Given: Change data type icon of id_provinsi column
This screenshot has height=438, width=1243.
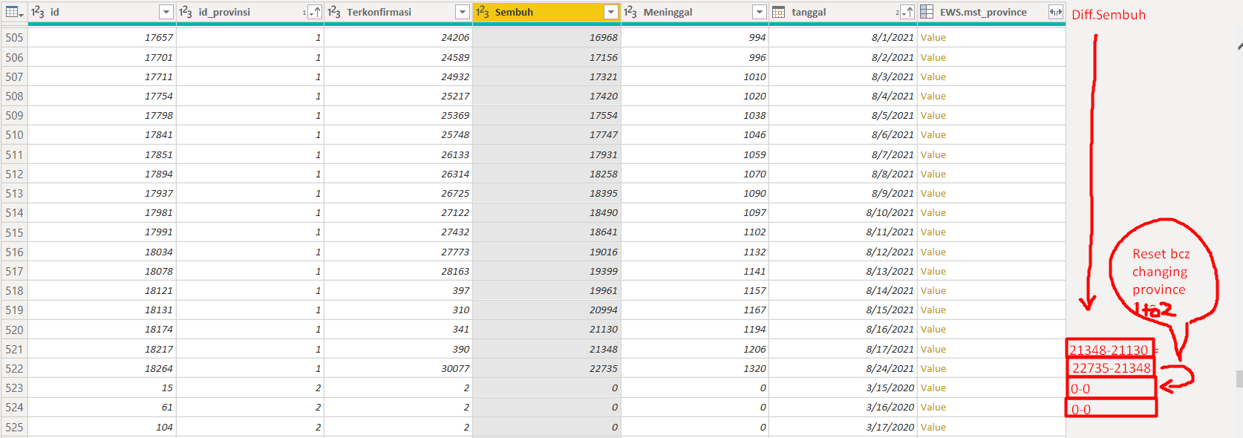Looking at the screenshot, I should (x=186, y=12).
